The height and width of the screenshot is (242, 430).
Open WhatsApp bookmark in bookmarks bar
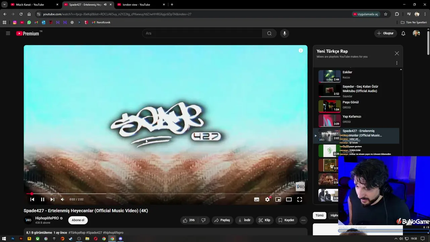[x=29, y=23]
